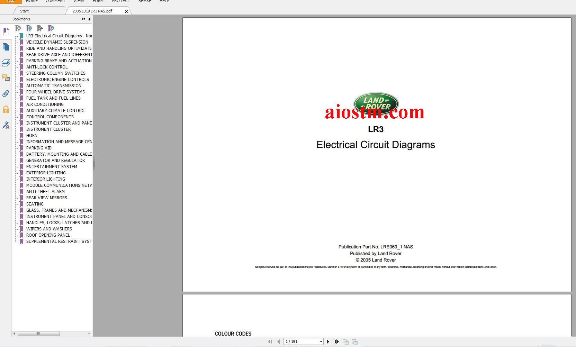Jump to the last page

click(336, 341)
